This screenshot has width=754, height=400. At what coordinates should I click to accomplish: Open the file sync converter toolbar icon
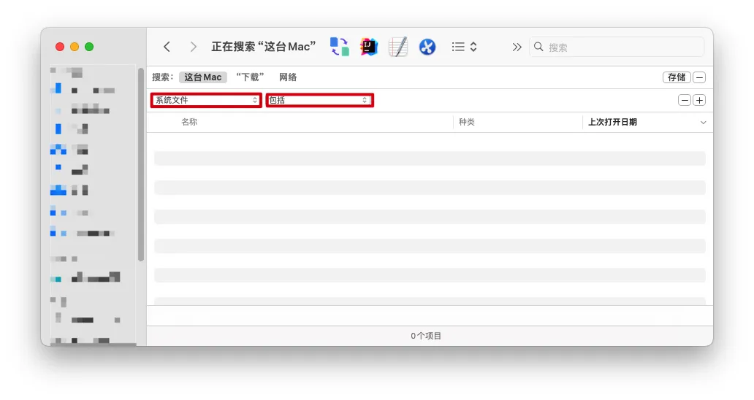coord(339,47)
